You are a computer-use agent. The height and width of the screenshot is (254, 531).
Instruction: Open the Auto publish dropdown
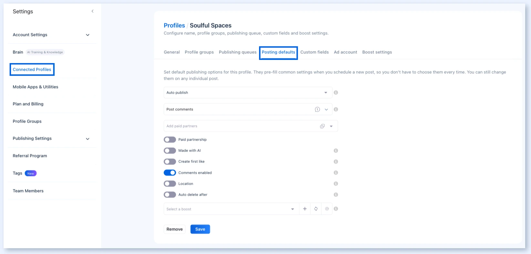[x=248, y=92]
